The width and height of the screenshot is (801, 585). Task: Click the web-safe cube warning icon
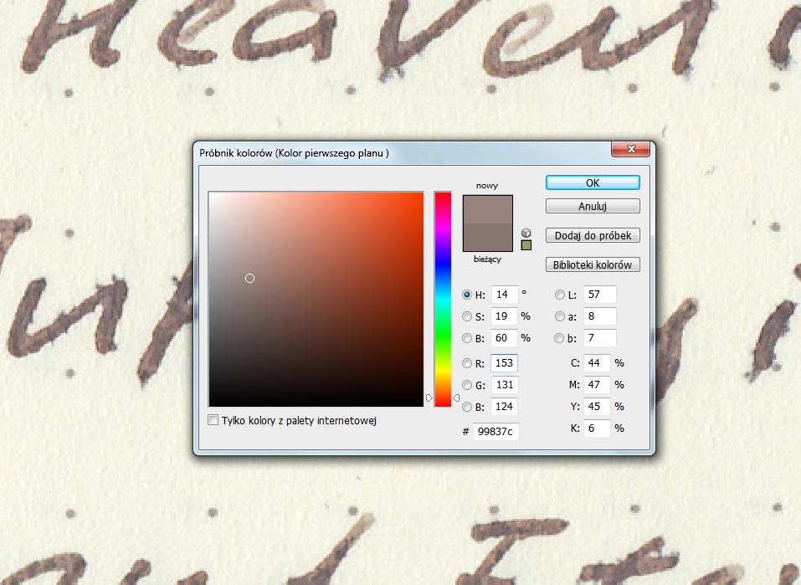tap(526, 232)
